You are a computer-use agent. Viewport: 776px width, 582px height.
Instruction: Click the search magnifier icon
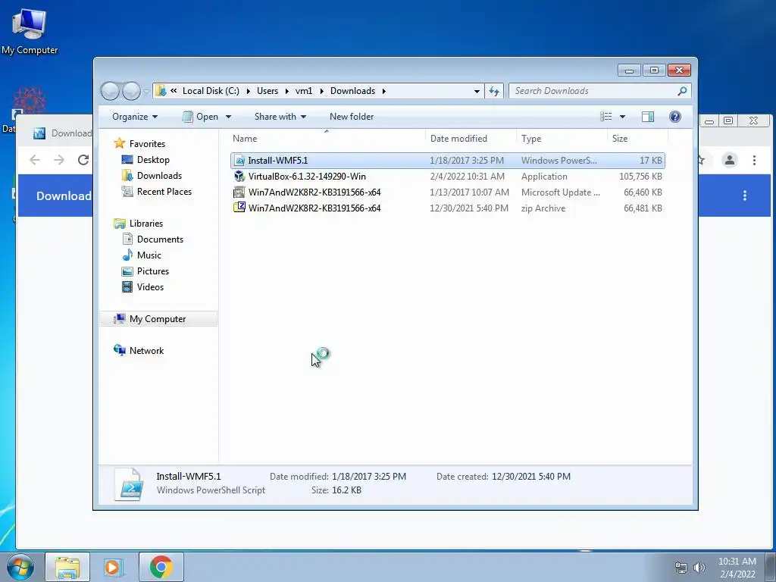pyautogui.click(x=682, y=91)
